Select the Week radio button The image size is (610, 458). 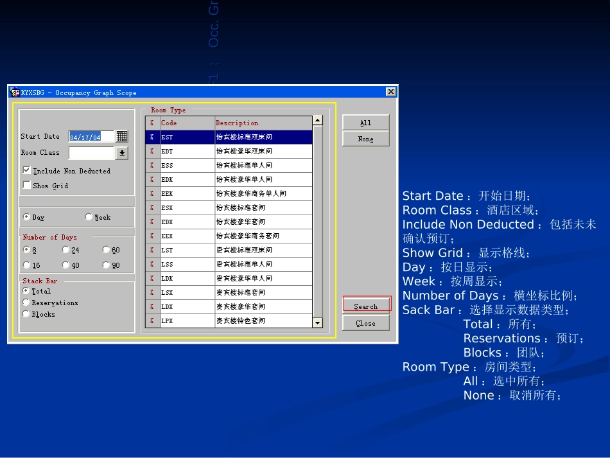[89, 217]
